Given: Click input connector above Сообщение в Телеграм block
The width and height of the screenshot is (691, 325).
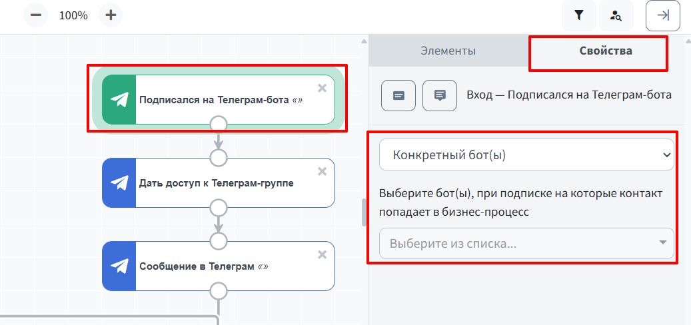Looking at the screenshot, I should click(x=218, y=241).
